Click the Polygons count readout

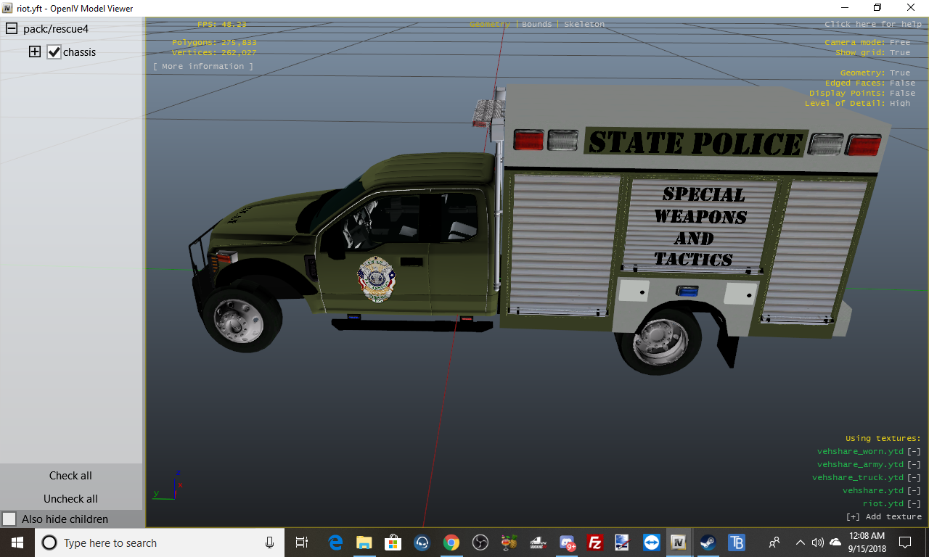214,43
